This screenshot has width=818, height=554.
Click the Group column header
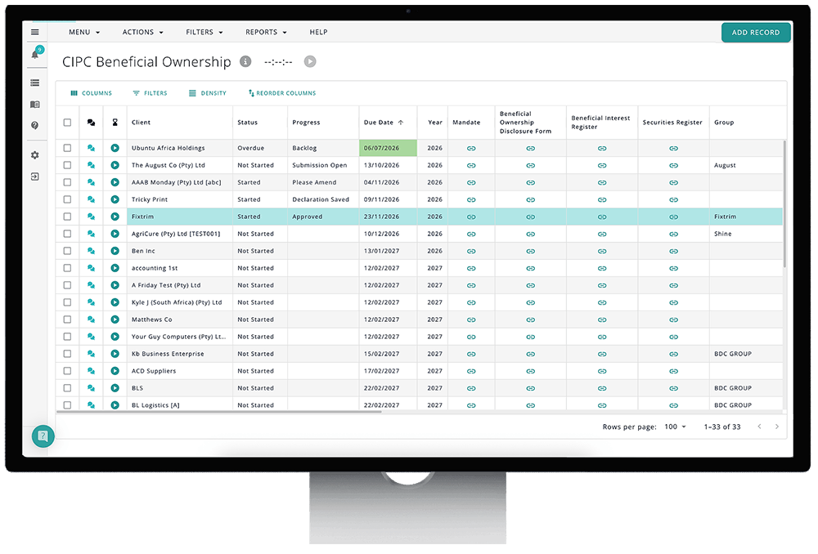click(x=724, y=123)
